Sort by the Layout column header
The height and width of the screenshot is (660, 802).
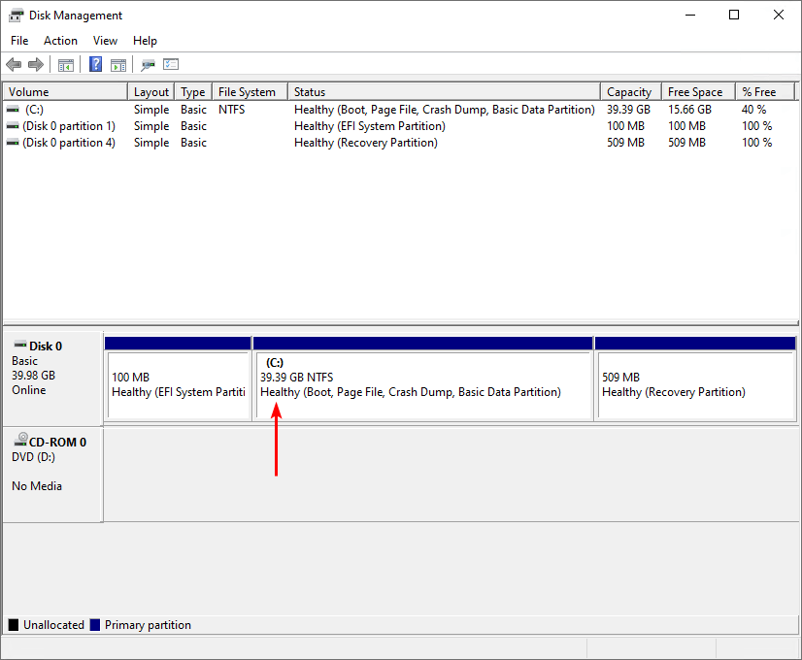[150, 92]
